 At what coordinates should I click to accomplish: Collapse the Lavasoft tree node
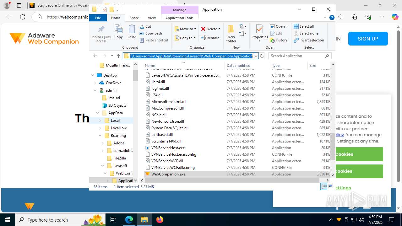click(x=103, y=166)
